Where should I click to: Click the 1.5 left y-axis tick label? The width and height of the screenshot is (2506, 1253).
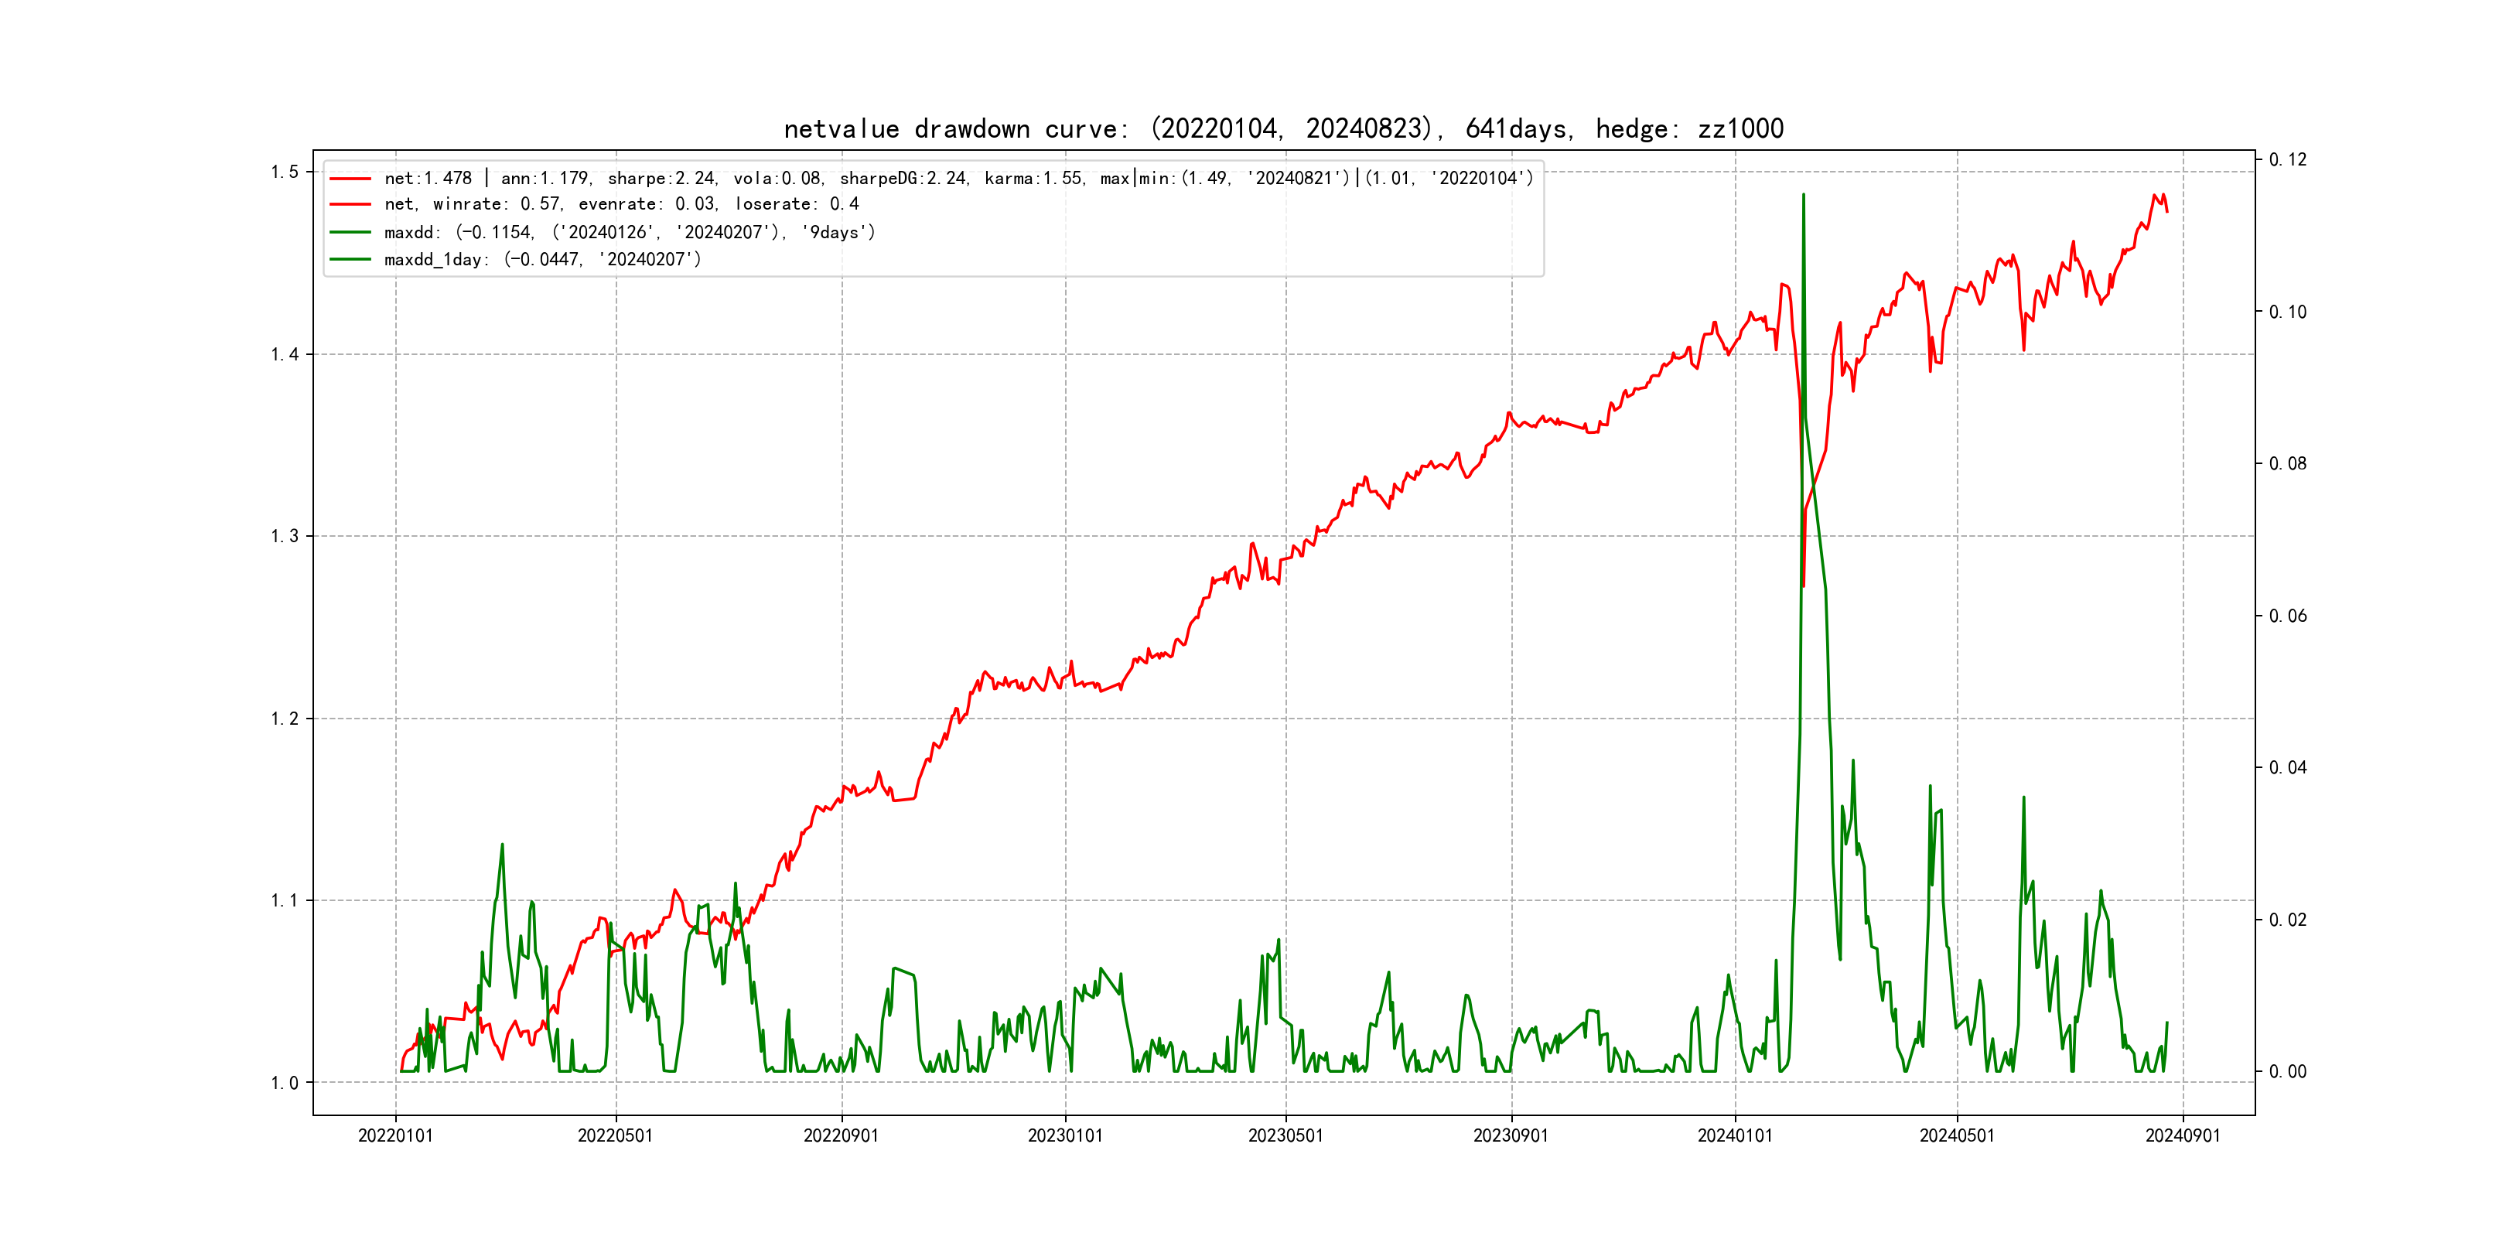(x=284, y=172)
